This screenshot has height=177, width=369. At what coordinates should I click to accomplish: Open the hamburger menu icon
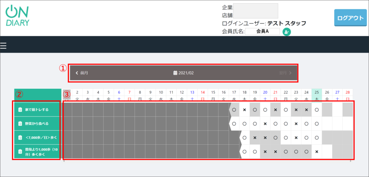pos(4,45)
